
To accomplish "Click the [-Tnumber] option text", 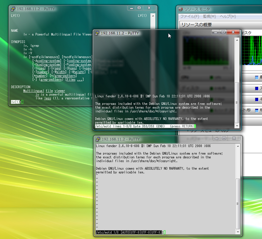I will click(x=40, y=72).
